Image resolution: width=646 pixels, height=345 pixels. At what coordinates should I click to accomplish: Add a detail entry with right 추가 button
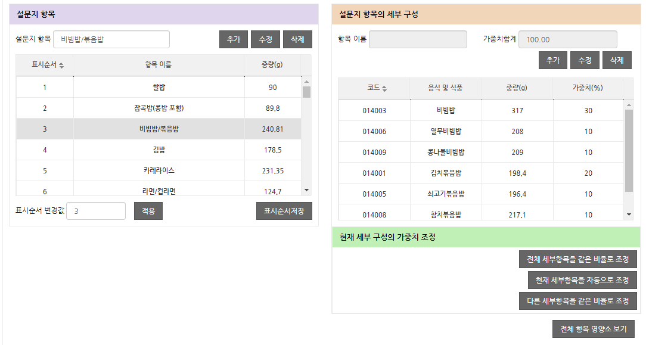click(553, 60)
